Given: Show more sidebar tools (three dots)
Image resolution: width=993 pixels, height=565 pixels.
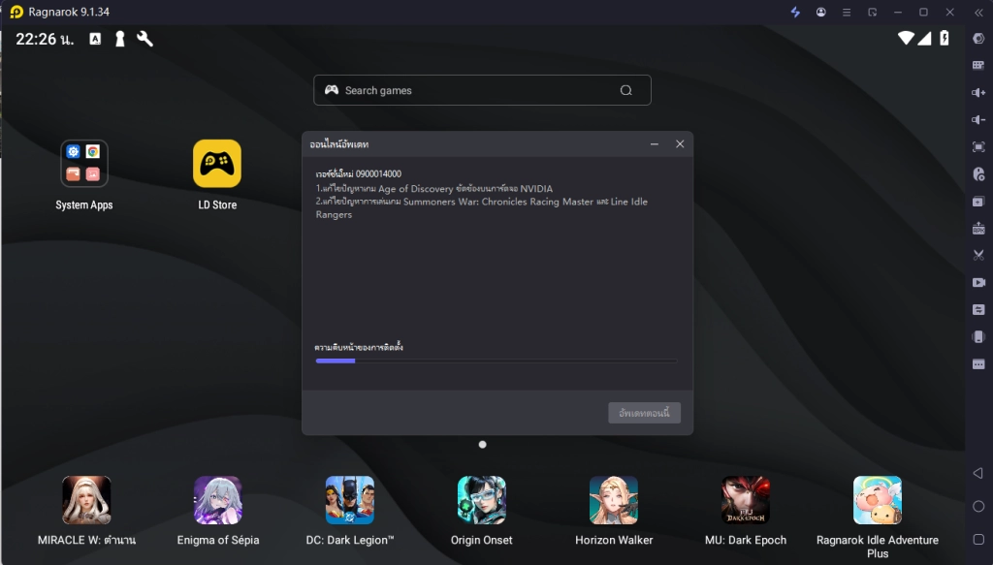Looking at the screenshot, I should (978, 363).
